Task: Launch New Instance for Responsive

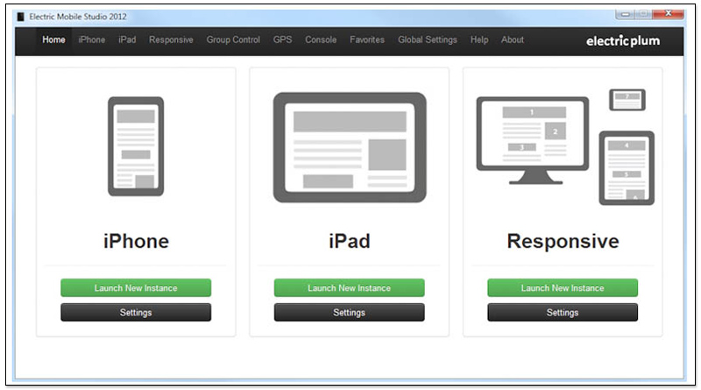Action: tap(563, 288)
